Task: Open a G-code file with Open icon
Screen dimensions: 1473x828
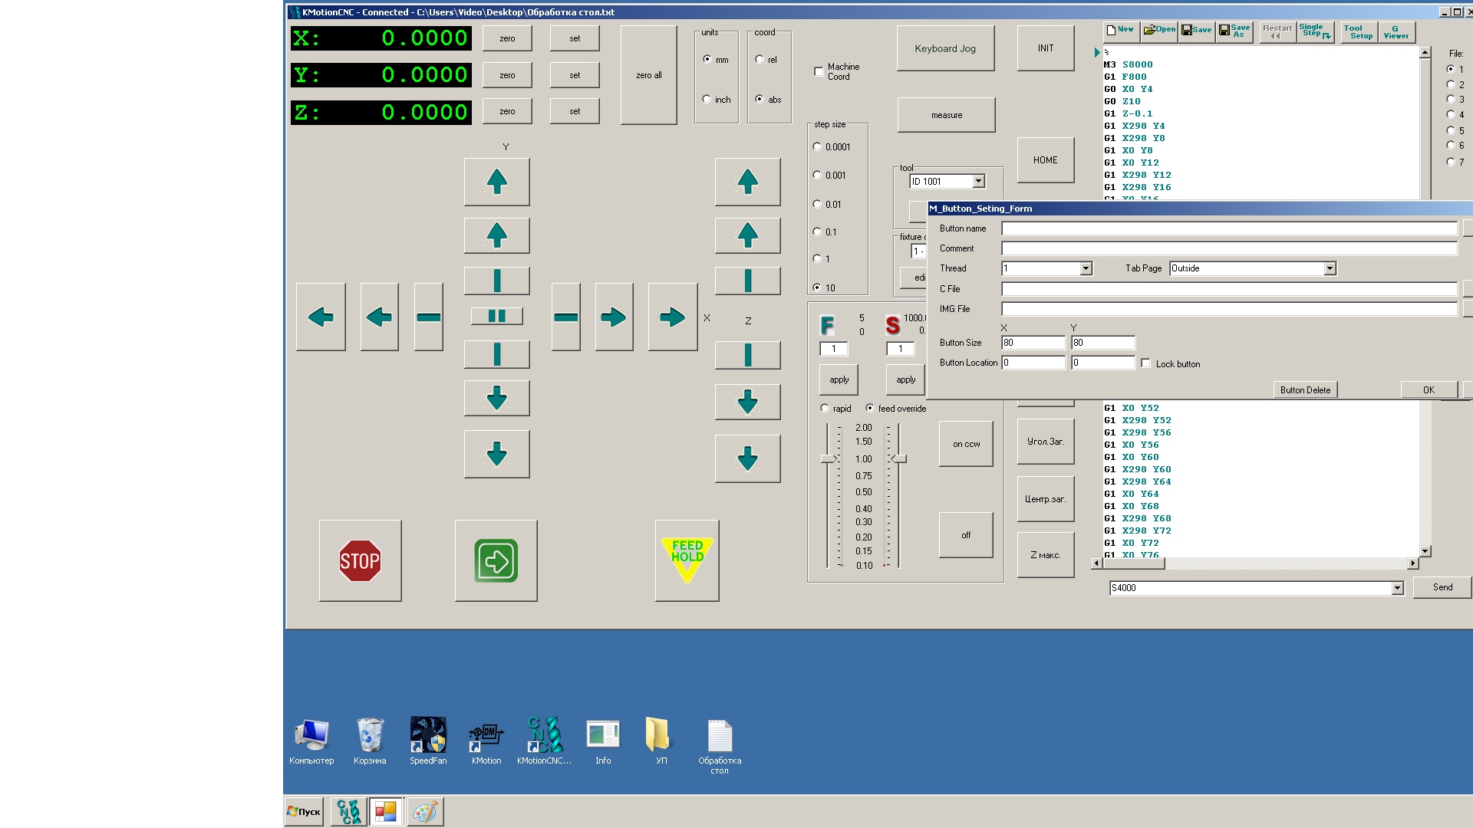Action: pos(1159,31)
